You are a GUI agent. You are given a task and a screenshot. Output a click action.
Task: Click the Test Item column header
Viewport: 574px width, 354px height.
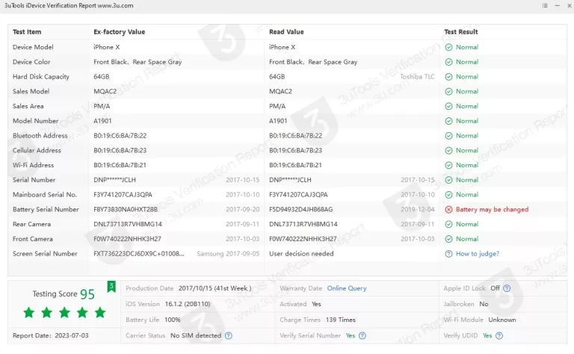(27, 32)
